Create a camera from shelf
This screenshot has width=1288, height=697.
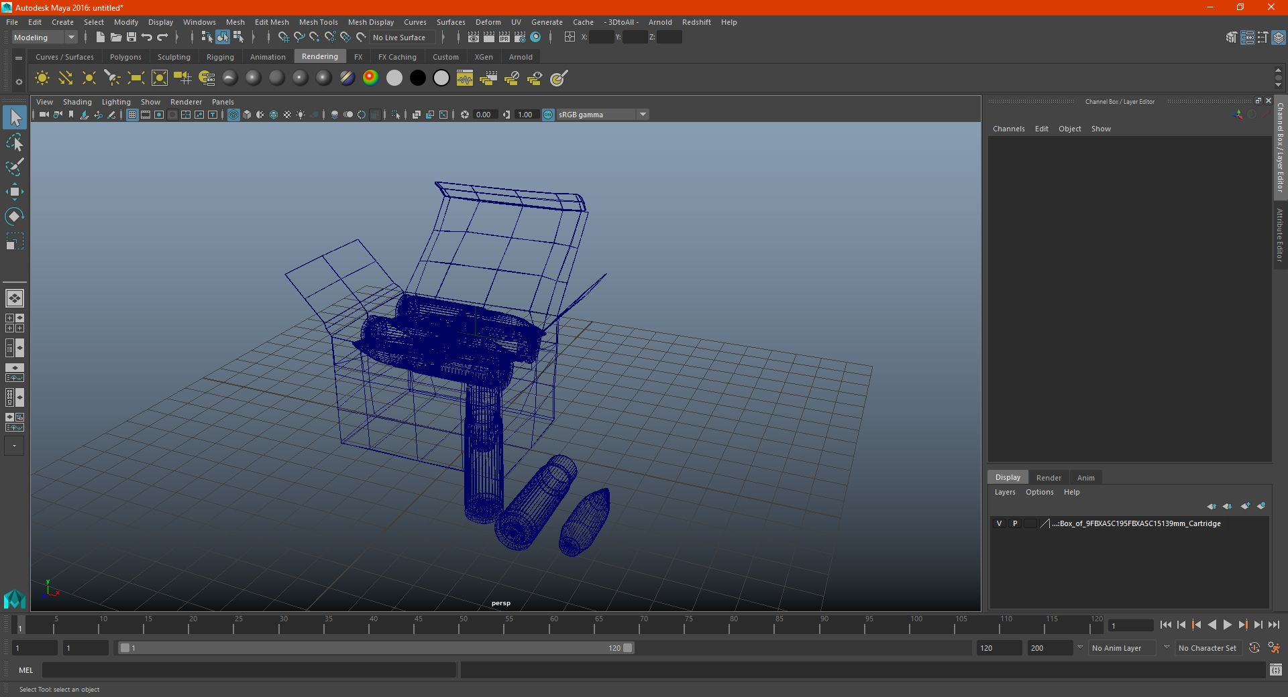pyautogui.click(x=183, y=78)
